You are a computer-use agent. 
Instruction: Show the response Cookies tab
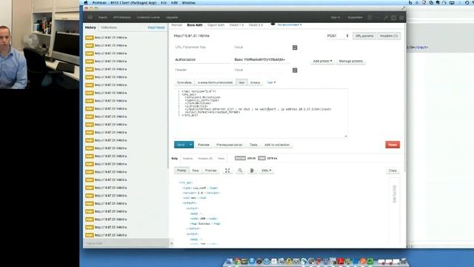coord(187,158)
